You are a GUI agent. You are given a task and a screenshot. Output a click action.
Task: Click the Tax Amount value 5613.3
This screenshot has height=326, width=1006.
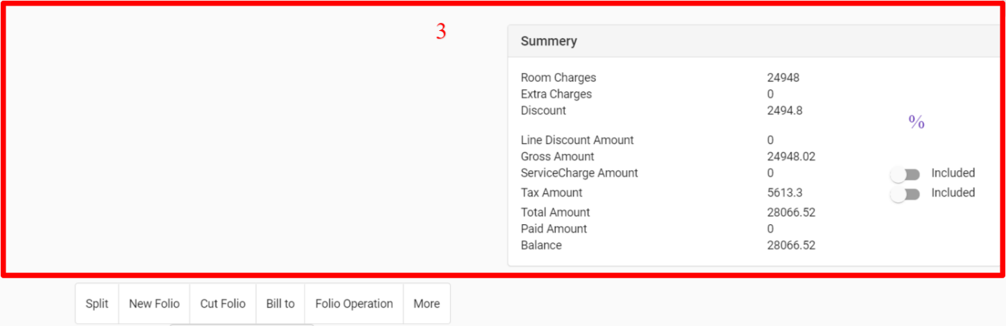[785, 193]
